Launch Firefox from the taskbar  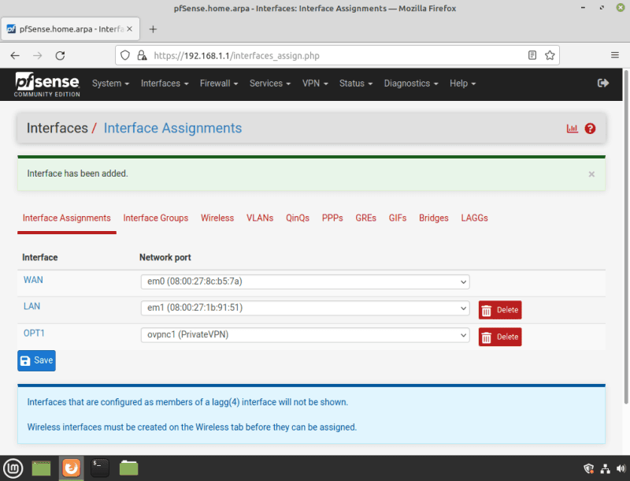71,468
